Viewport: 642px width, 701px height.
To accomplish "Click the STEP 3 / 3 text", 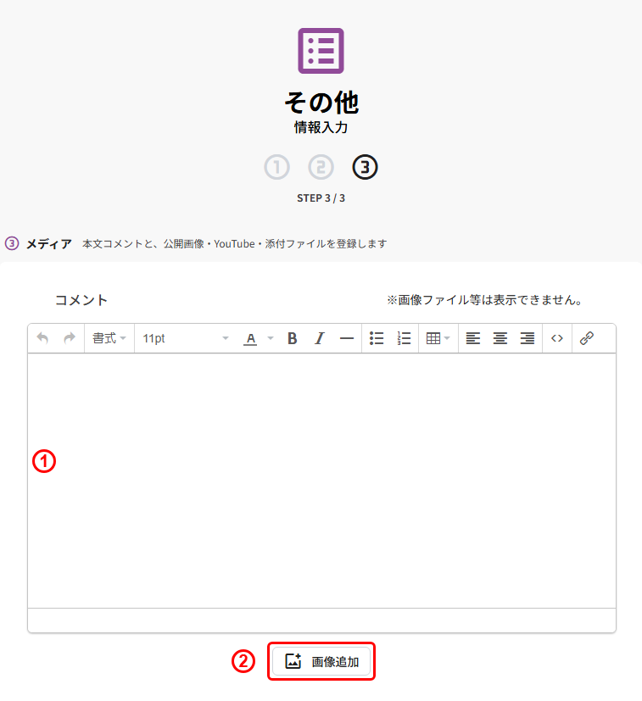I will [321, 198].
